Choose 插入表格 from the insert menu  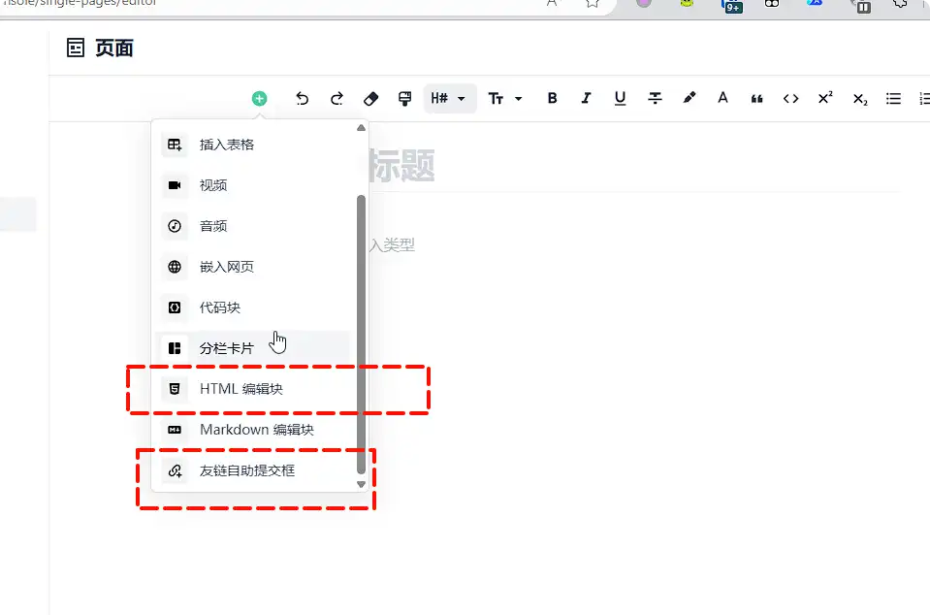(x=253, y=145)
